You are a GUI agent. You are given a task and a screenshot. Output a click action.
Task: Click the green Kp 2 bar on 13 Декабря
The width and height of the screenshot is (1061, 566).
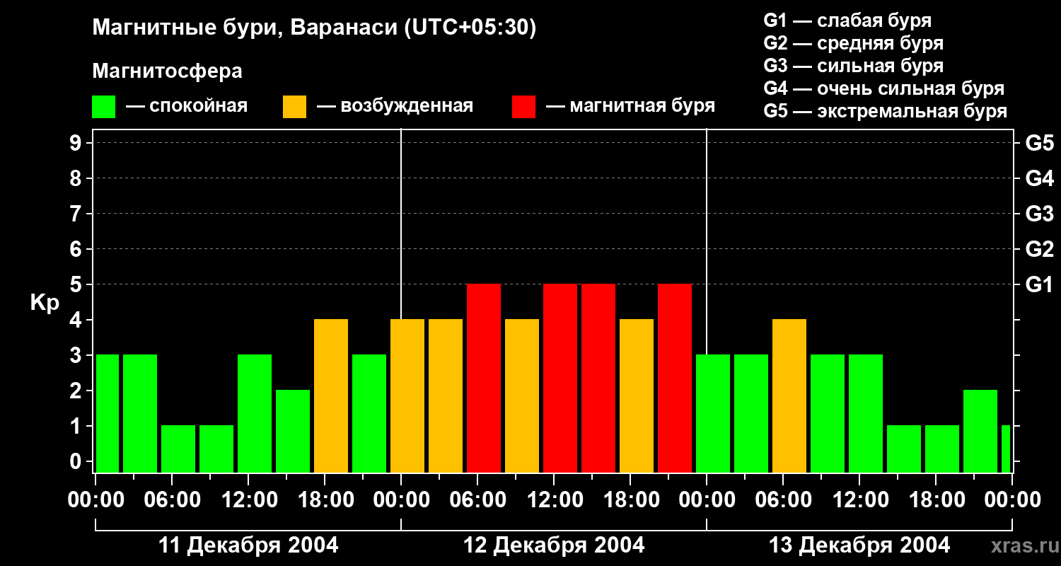point(980,432)
